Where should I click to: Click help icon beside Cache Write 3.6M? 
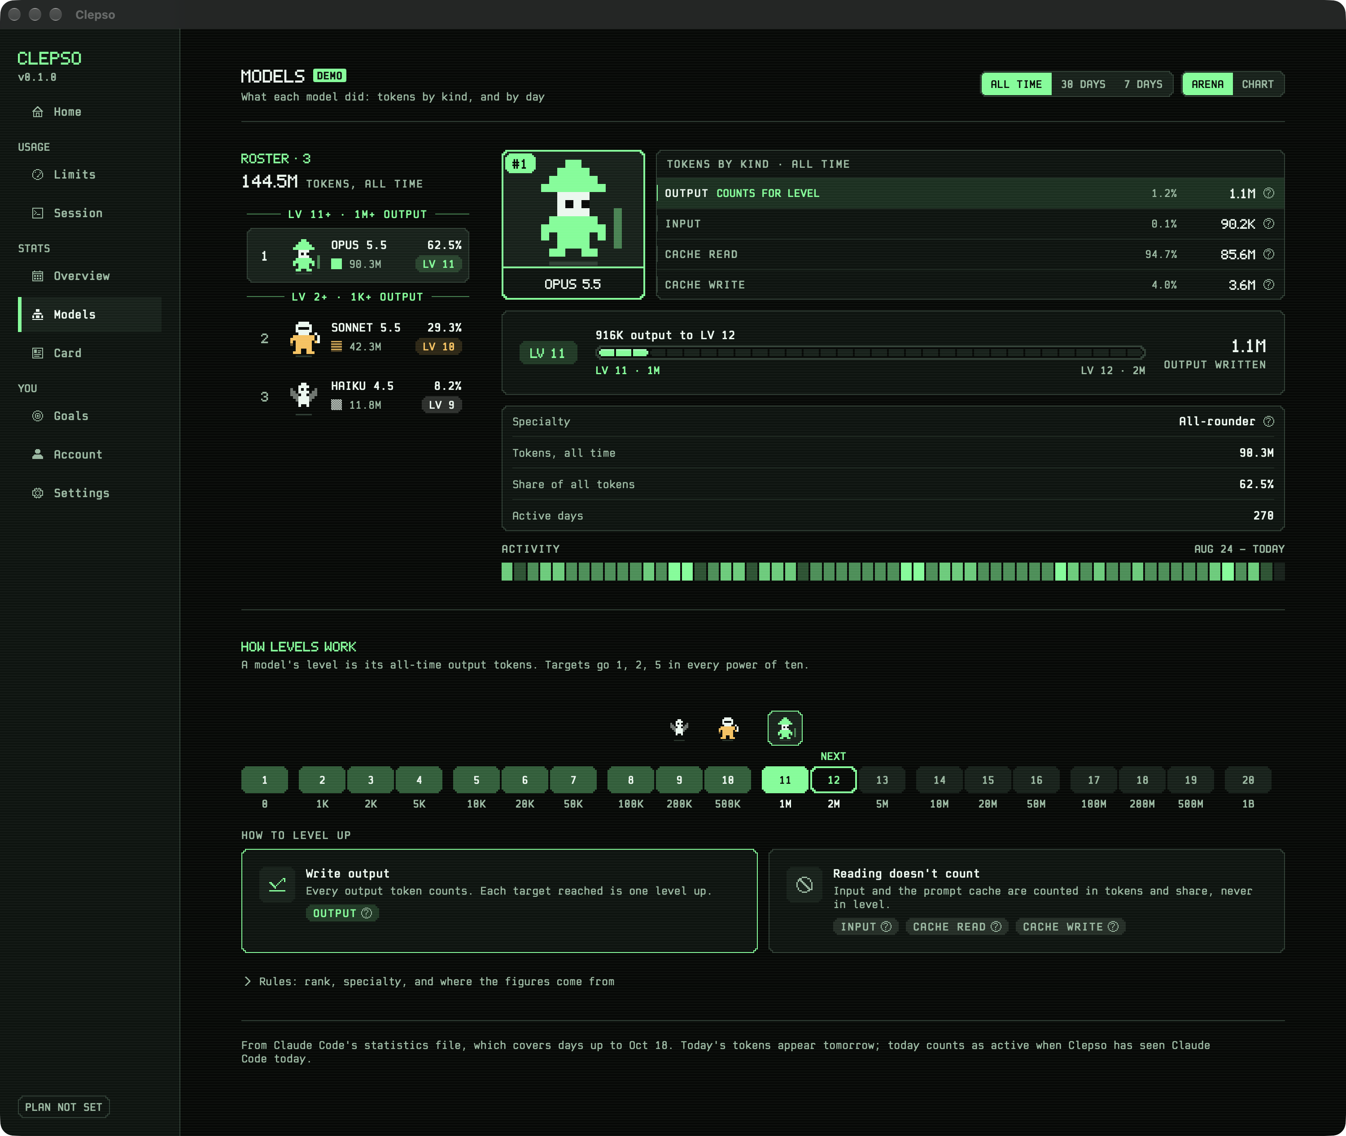click(1269, 284)
